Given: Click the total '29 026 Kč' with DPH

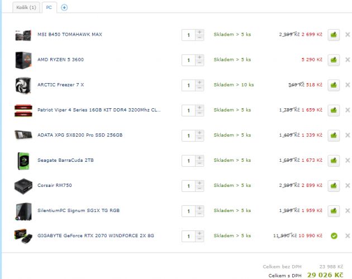Looking at the screenshot, I should tap(325, 275).
